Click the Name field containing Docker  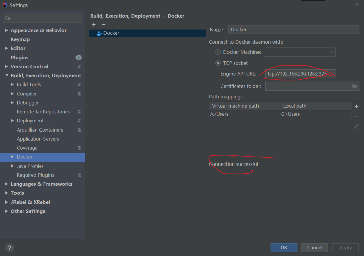[294, 29]
